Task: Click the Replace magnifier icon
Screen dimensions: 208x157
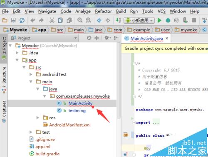Action: coord(88,20)
